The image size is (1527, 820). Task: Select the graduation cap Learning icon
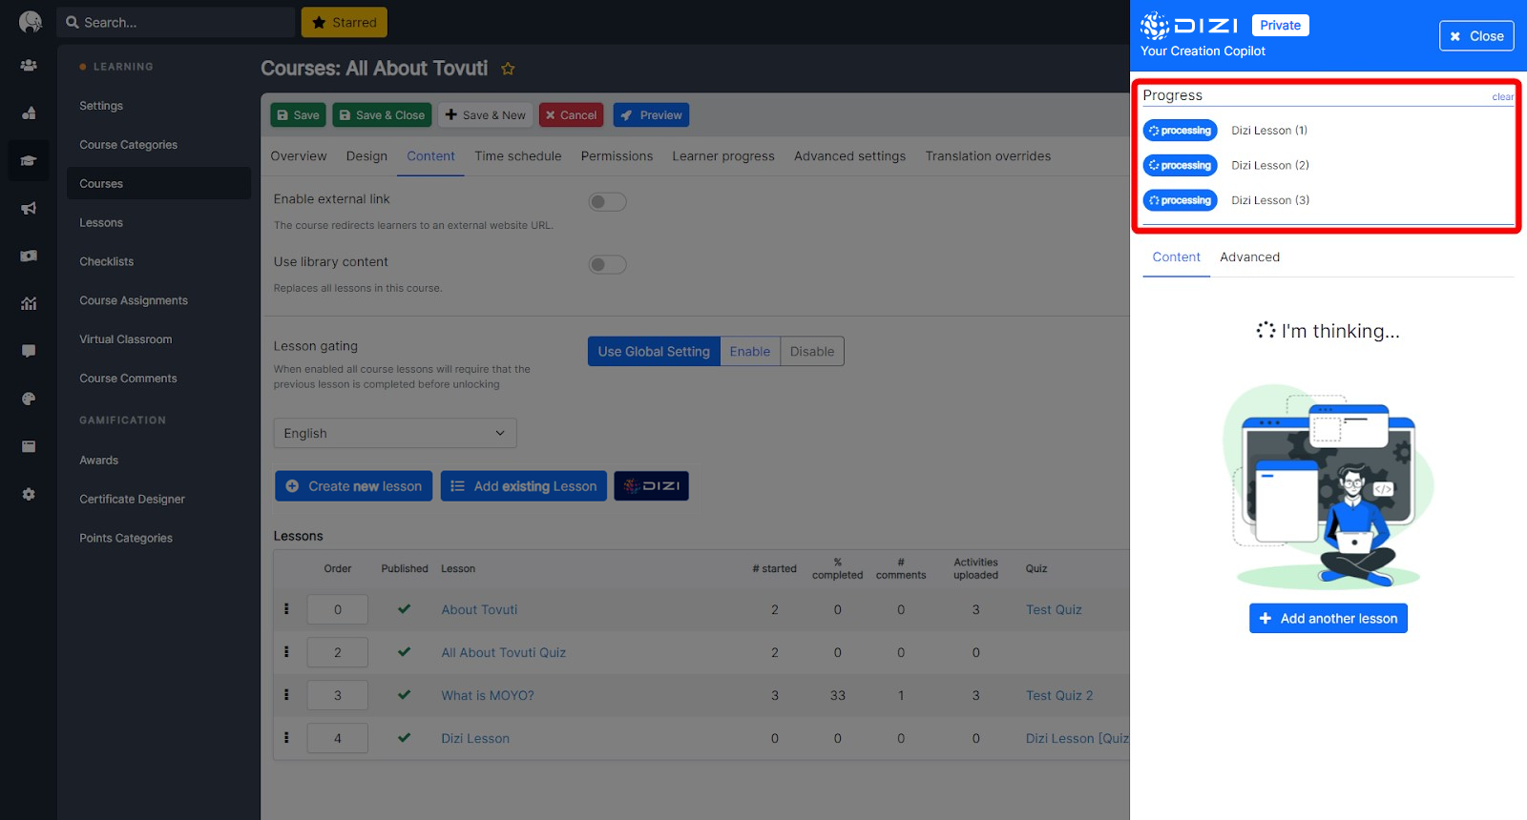tap(29, 161)
